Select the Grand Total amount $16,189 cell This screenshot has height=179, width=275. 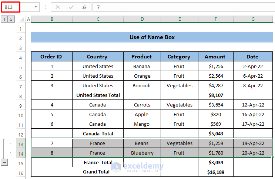pos(215,172)
